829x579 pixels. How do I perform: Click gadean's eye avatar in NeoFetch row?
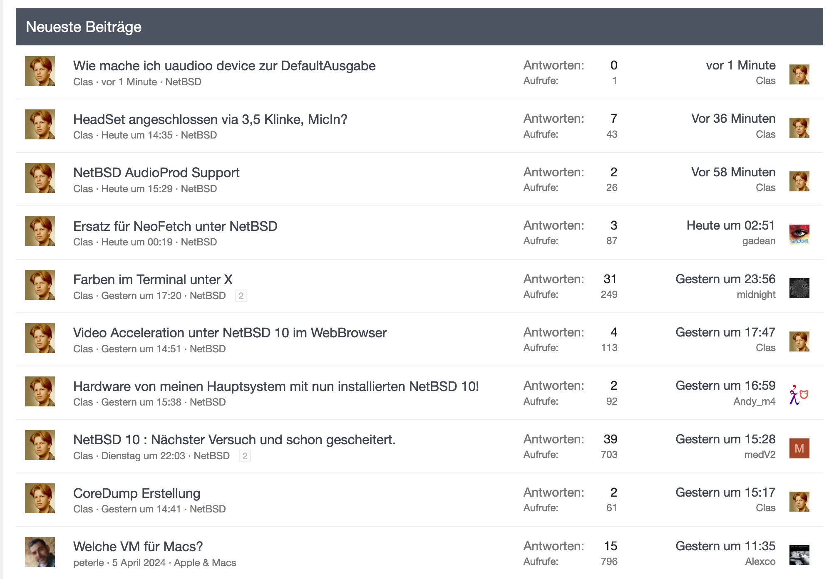(x=799, y=235)
